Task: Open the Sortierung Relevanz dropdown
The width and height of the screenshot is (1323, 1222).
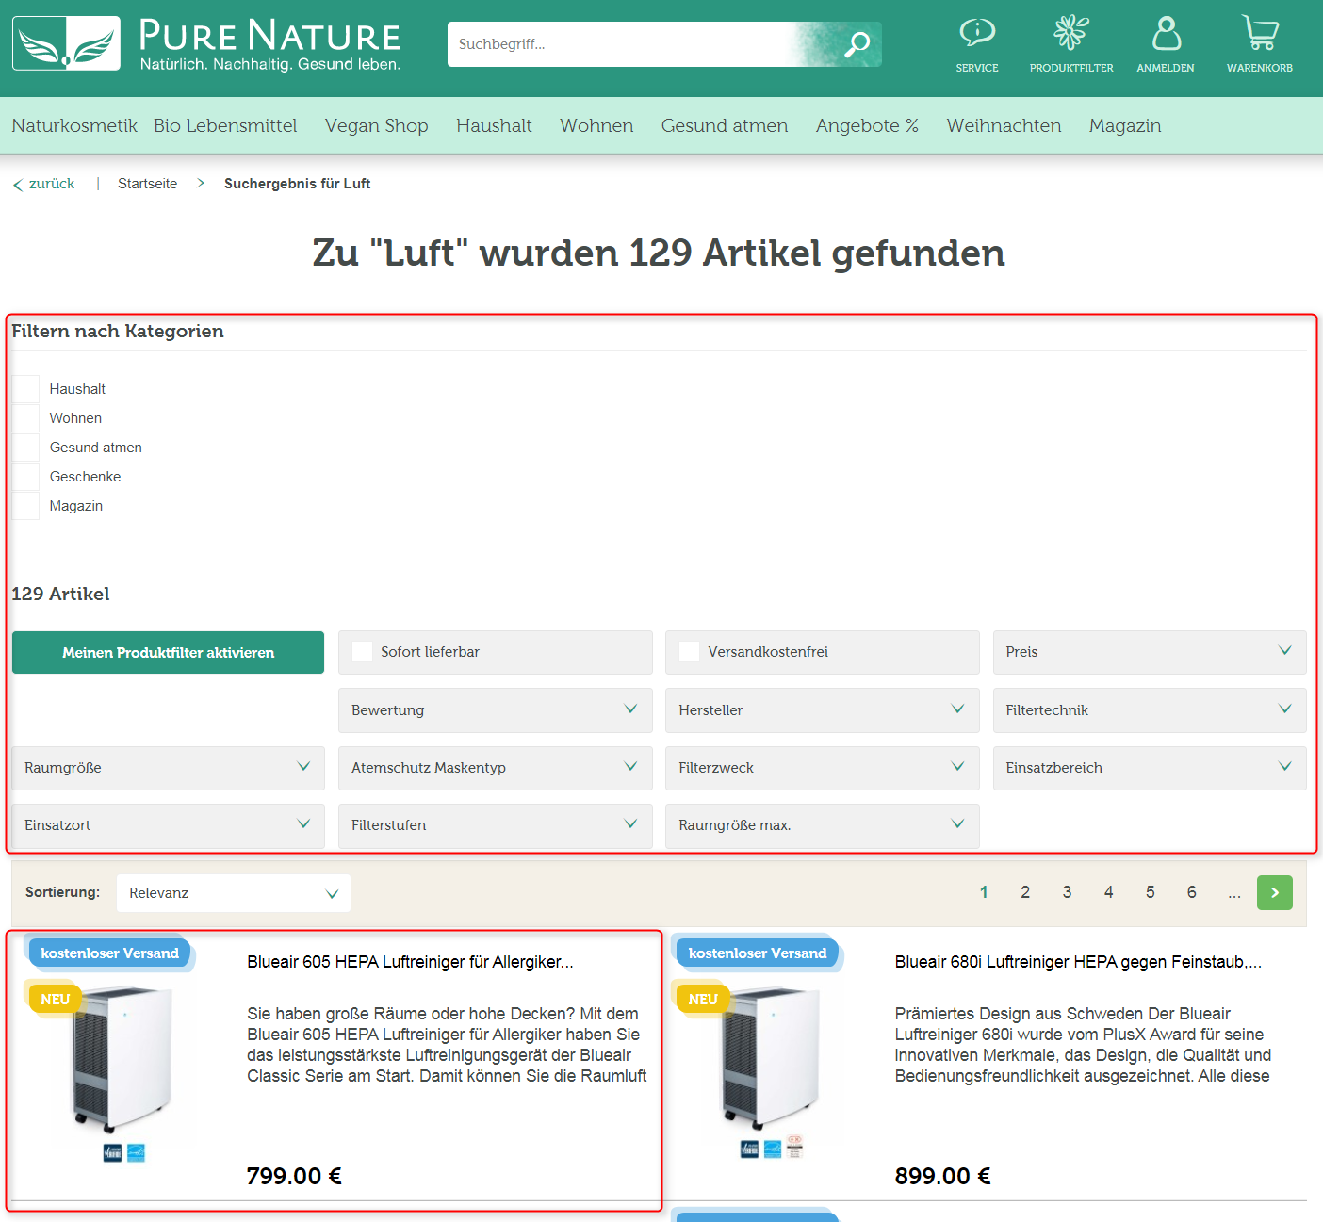Action: point(233,893)
